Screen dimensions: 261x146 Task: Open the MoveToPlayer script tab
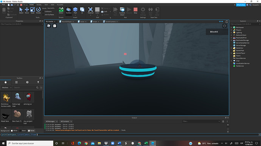click(x=67, y=22)
